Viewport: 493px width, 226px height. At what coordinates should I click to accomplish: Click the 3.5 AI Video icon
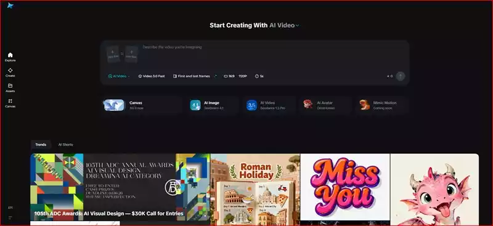pos(251,105)
